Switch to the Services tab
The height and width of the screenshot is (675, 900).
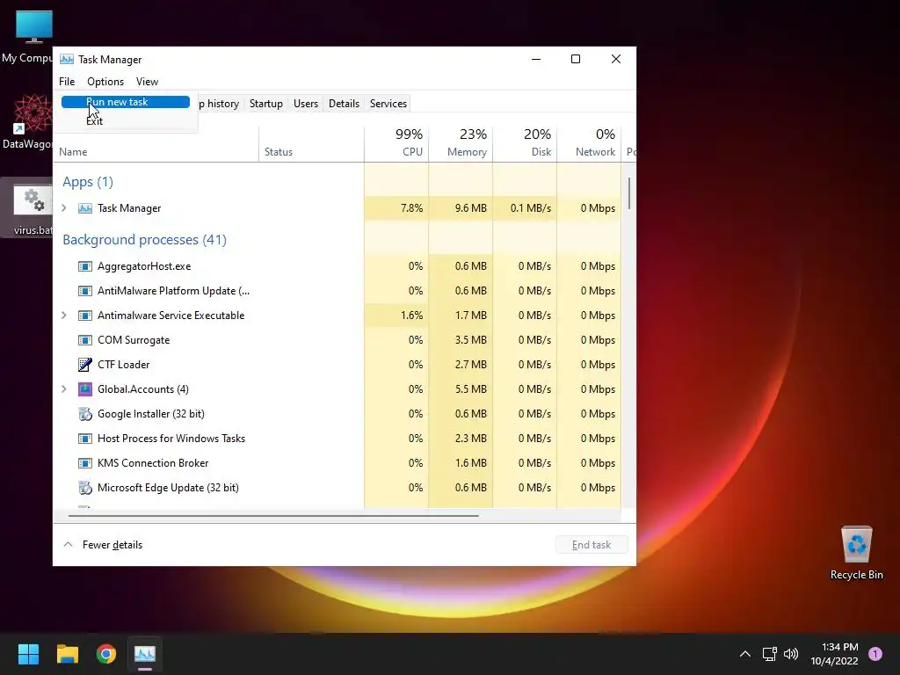pos(388,104)
